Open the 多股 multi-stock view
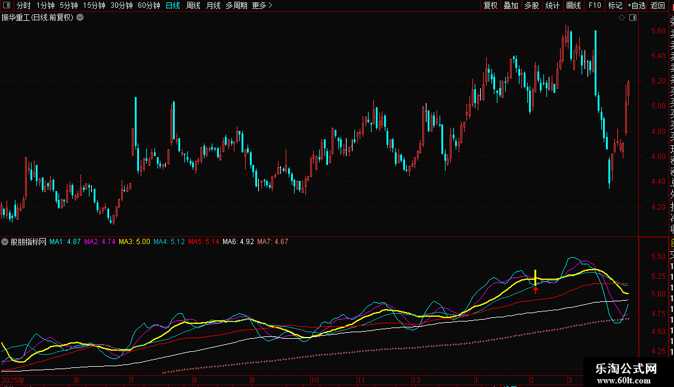This screenshot has width=674, height=387. 531,5
